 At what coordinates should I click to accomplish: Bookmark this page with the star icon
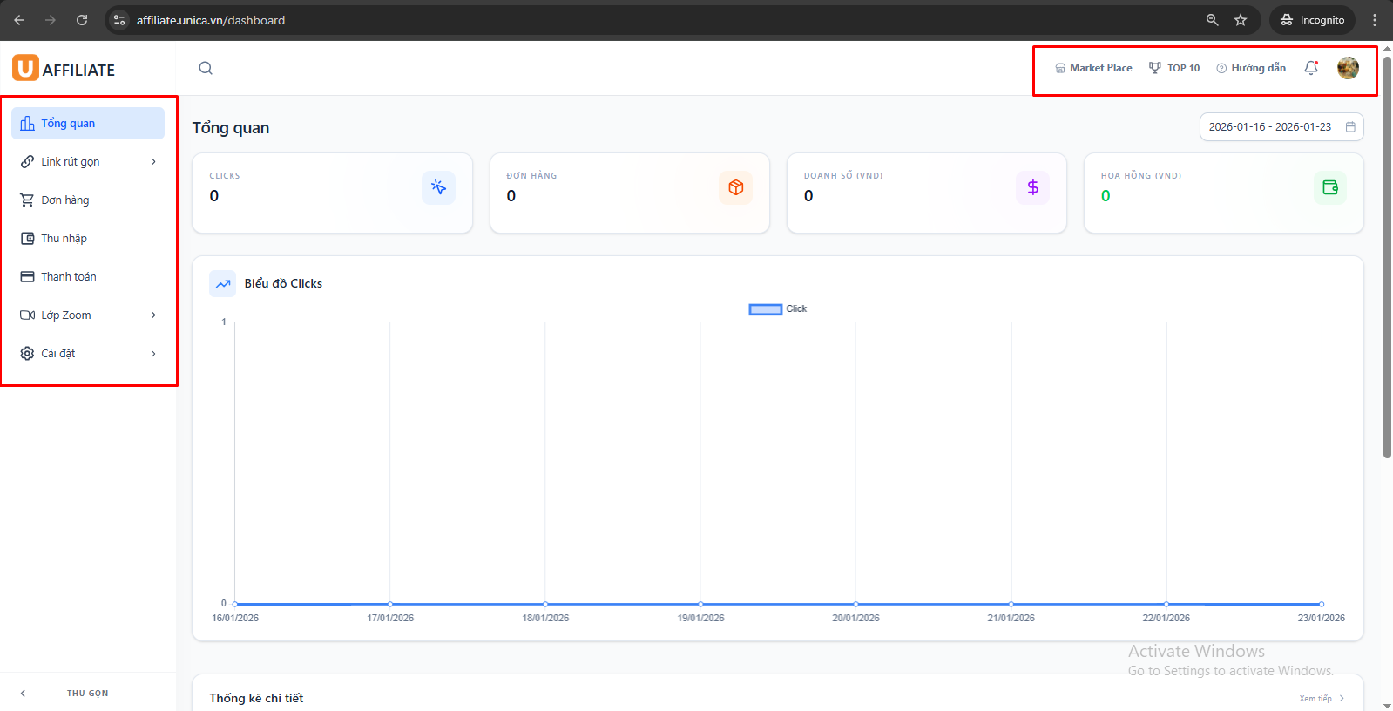pos(1241,20)
